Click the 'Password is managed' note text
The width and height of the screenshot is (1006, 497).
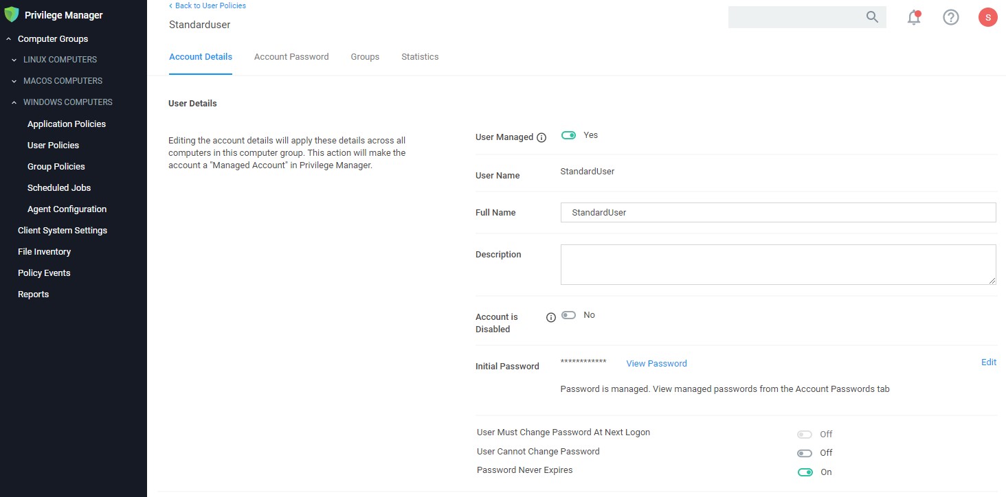pyautogui.click(x=725, y=389)
